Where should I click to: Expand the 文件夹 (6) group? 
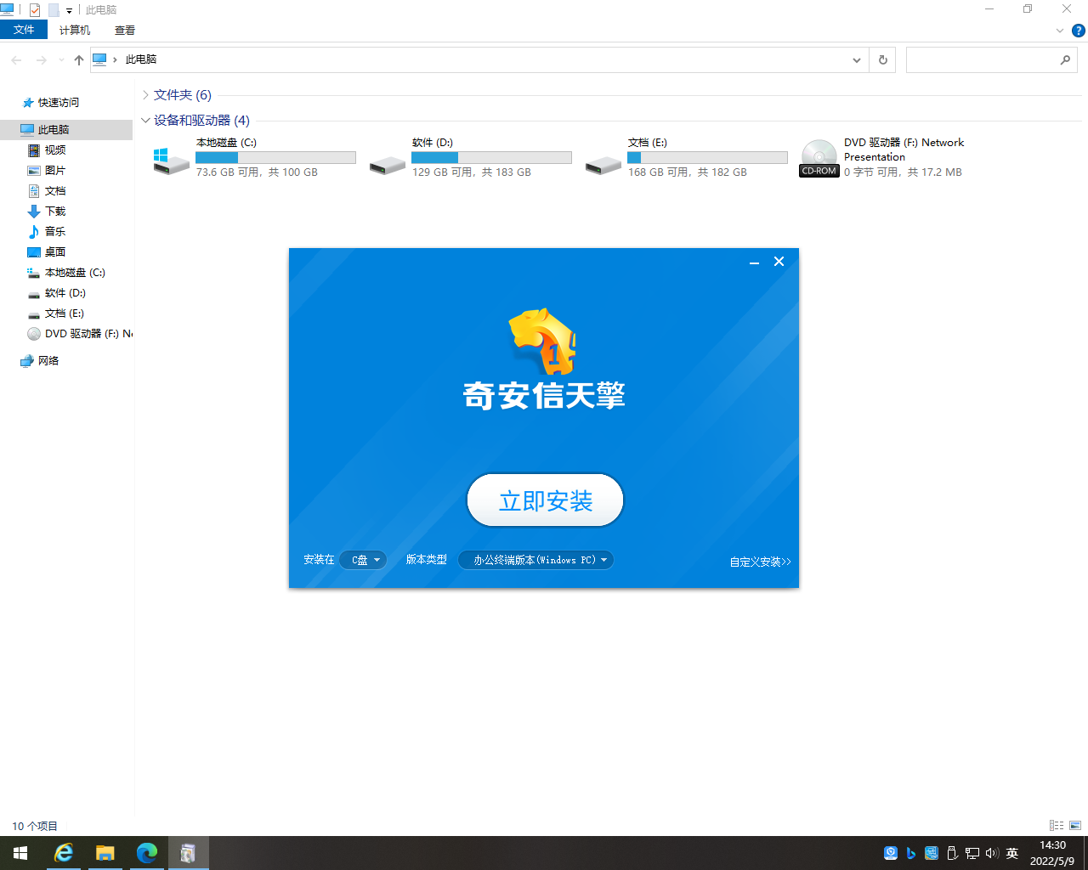click(145, 95)
